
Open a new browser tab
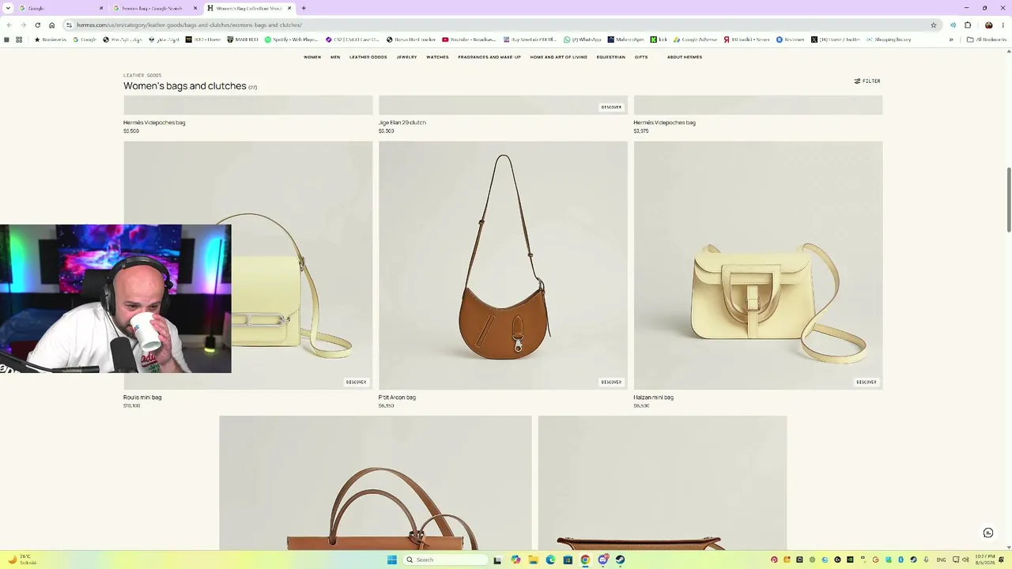(x=304, y=8)
